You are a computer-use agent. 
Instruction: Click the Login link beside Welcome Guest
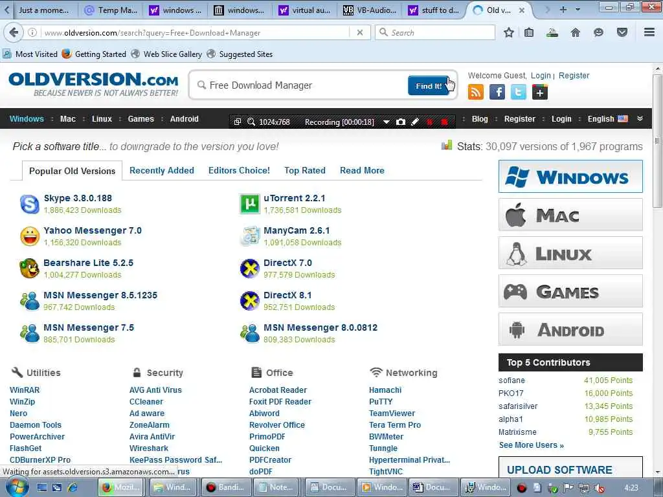541,75
